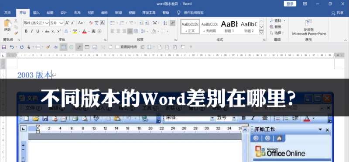Image resolution: width=349 pixels, height=162 pixels.
Task: Click the Cut scissors icon
Action: click(16, 21)
